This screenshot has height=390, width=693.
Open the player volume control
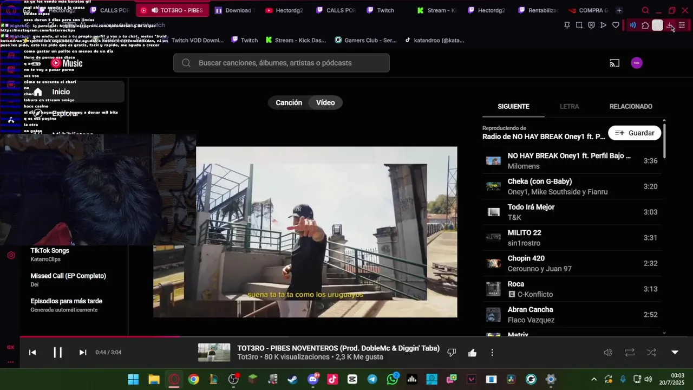(608, 353)
